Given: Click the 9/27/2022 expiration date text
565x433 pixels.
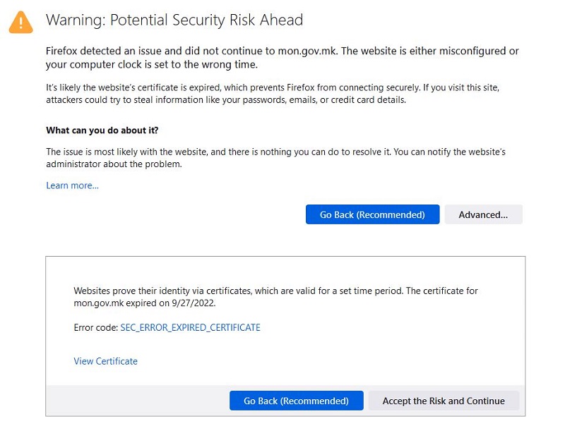Looking at the screenshot, I should click(x=194, y=303).
